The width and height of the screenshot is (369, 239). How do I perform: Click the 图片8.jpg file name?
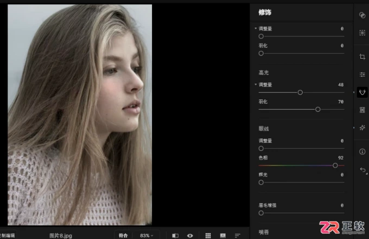tap(61, 236)
